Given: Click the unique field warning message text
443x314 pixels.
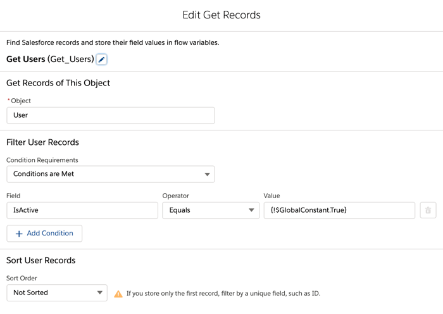Looking at the screenshot, I should point(223,294).
